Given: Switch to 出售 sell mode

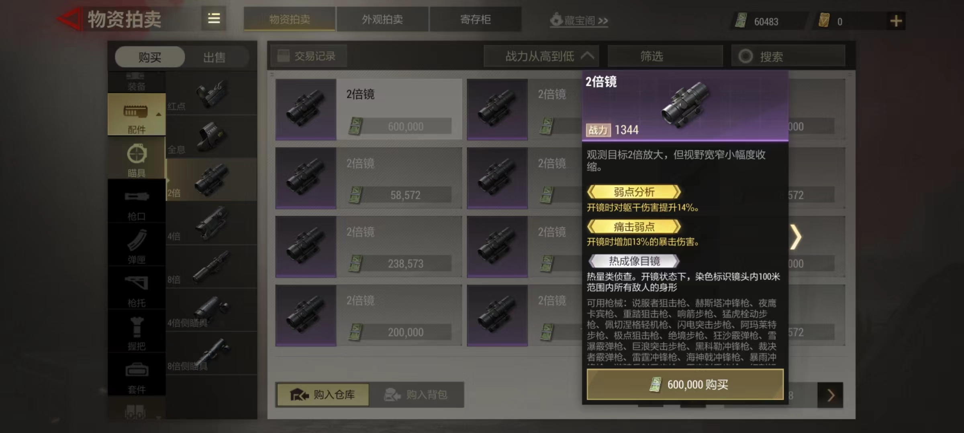Looking at the screenshot, I should [x=214, y=57].
